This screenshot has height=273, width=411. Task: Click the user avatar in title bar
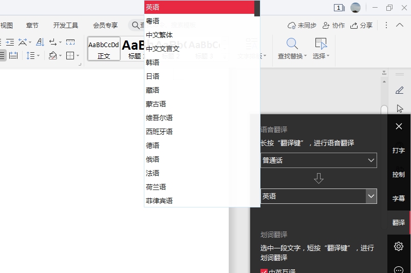tap(356, 8)
